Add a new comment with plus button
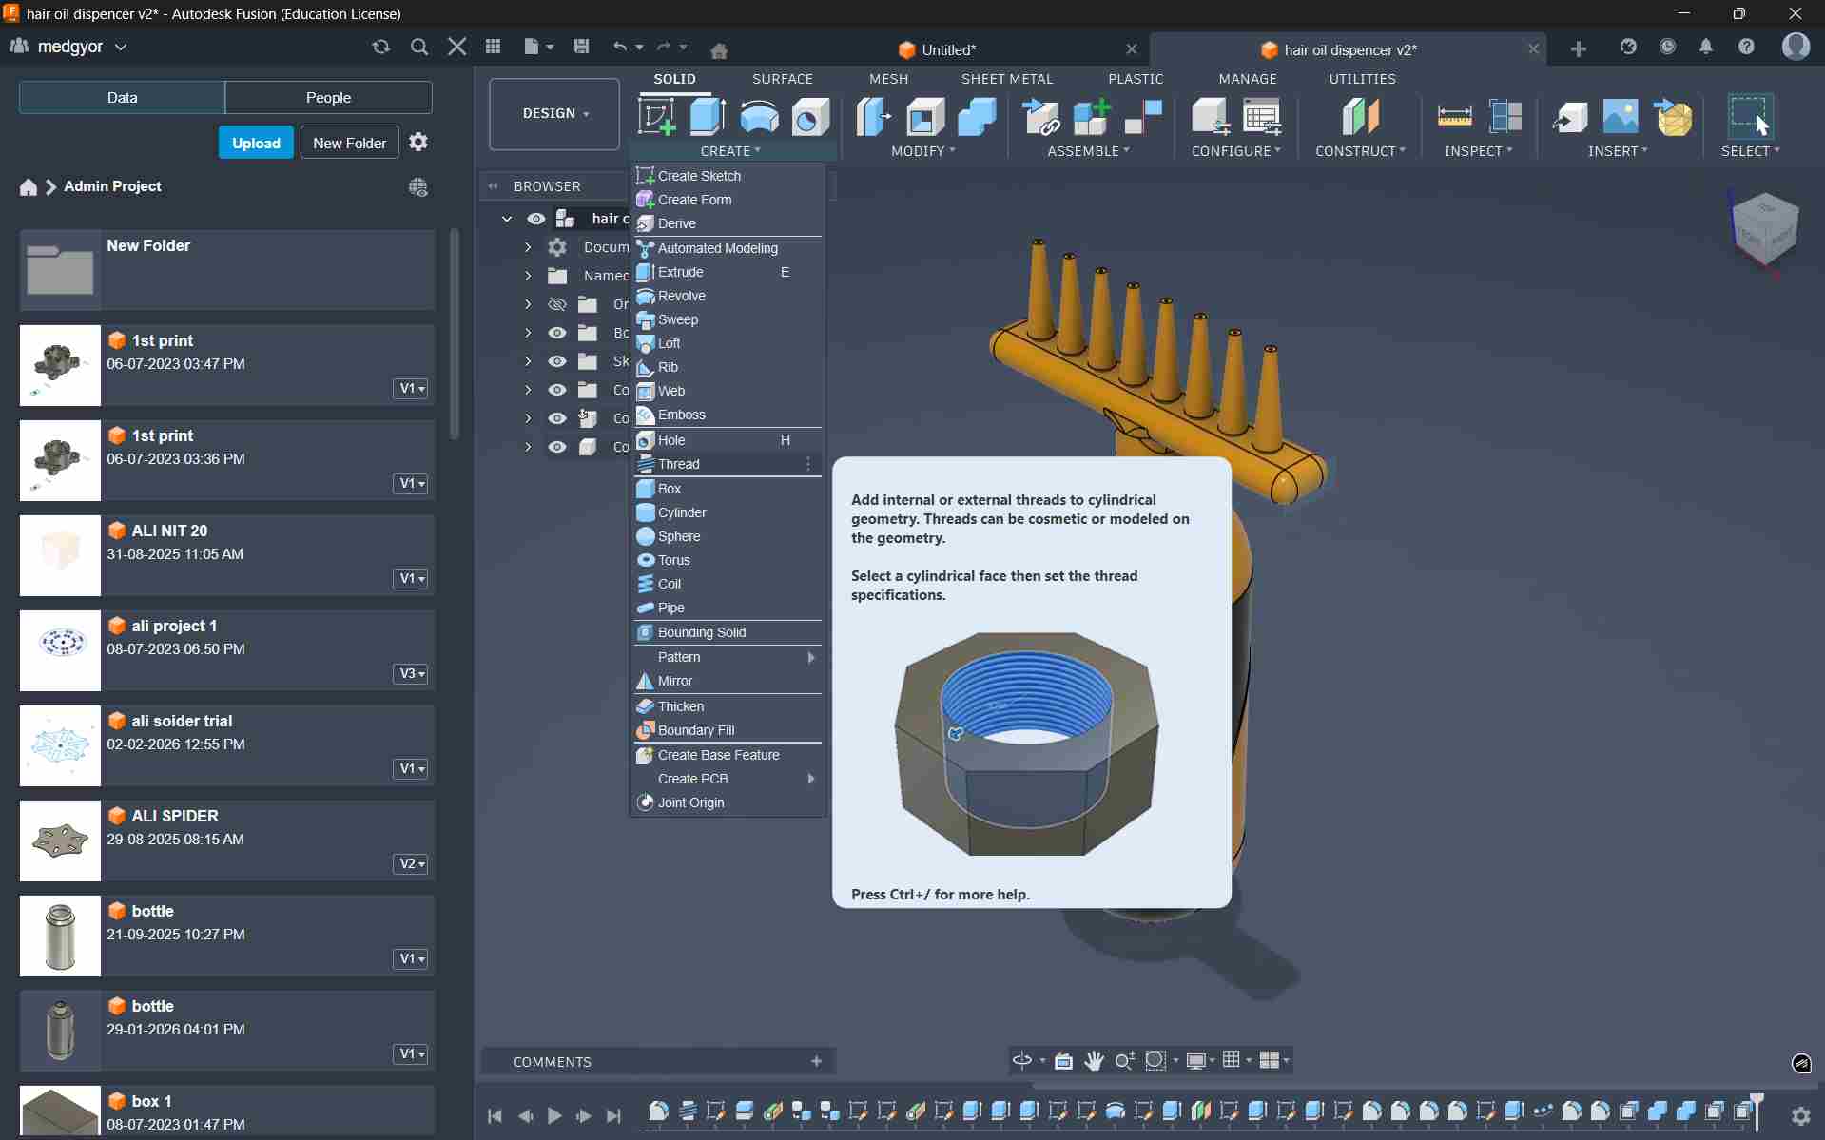 click(816, 1061)
